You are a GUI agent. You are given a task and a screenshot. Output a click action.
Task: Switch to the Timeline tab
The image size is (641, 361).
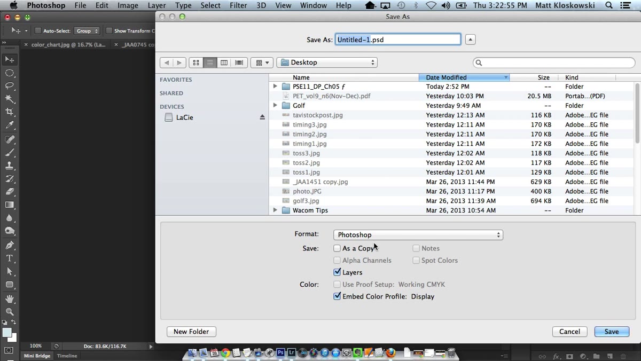click(67, 356)
